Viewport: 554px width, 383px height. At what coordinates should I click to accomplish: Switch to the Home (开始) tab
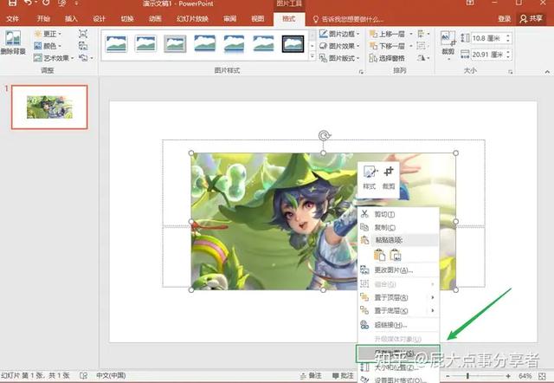coord(43,19)
